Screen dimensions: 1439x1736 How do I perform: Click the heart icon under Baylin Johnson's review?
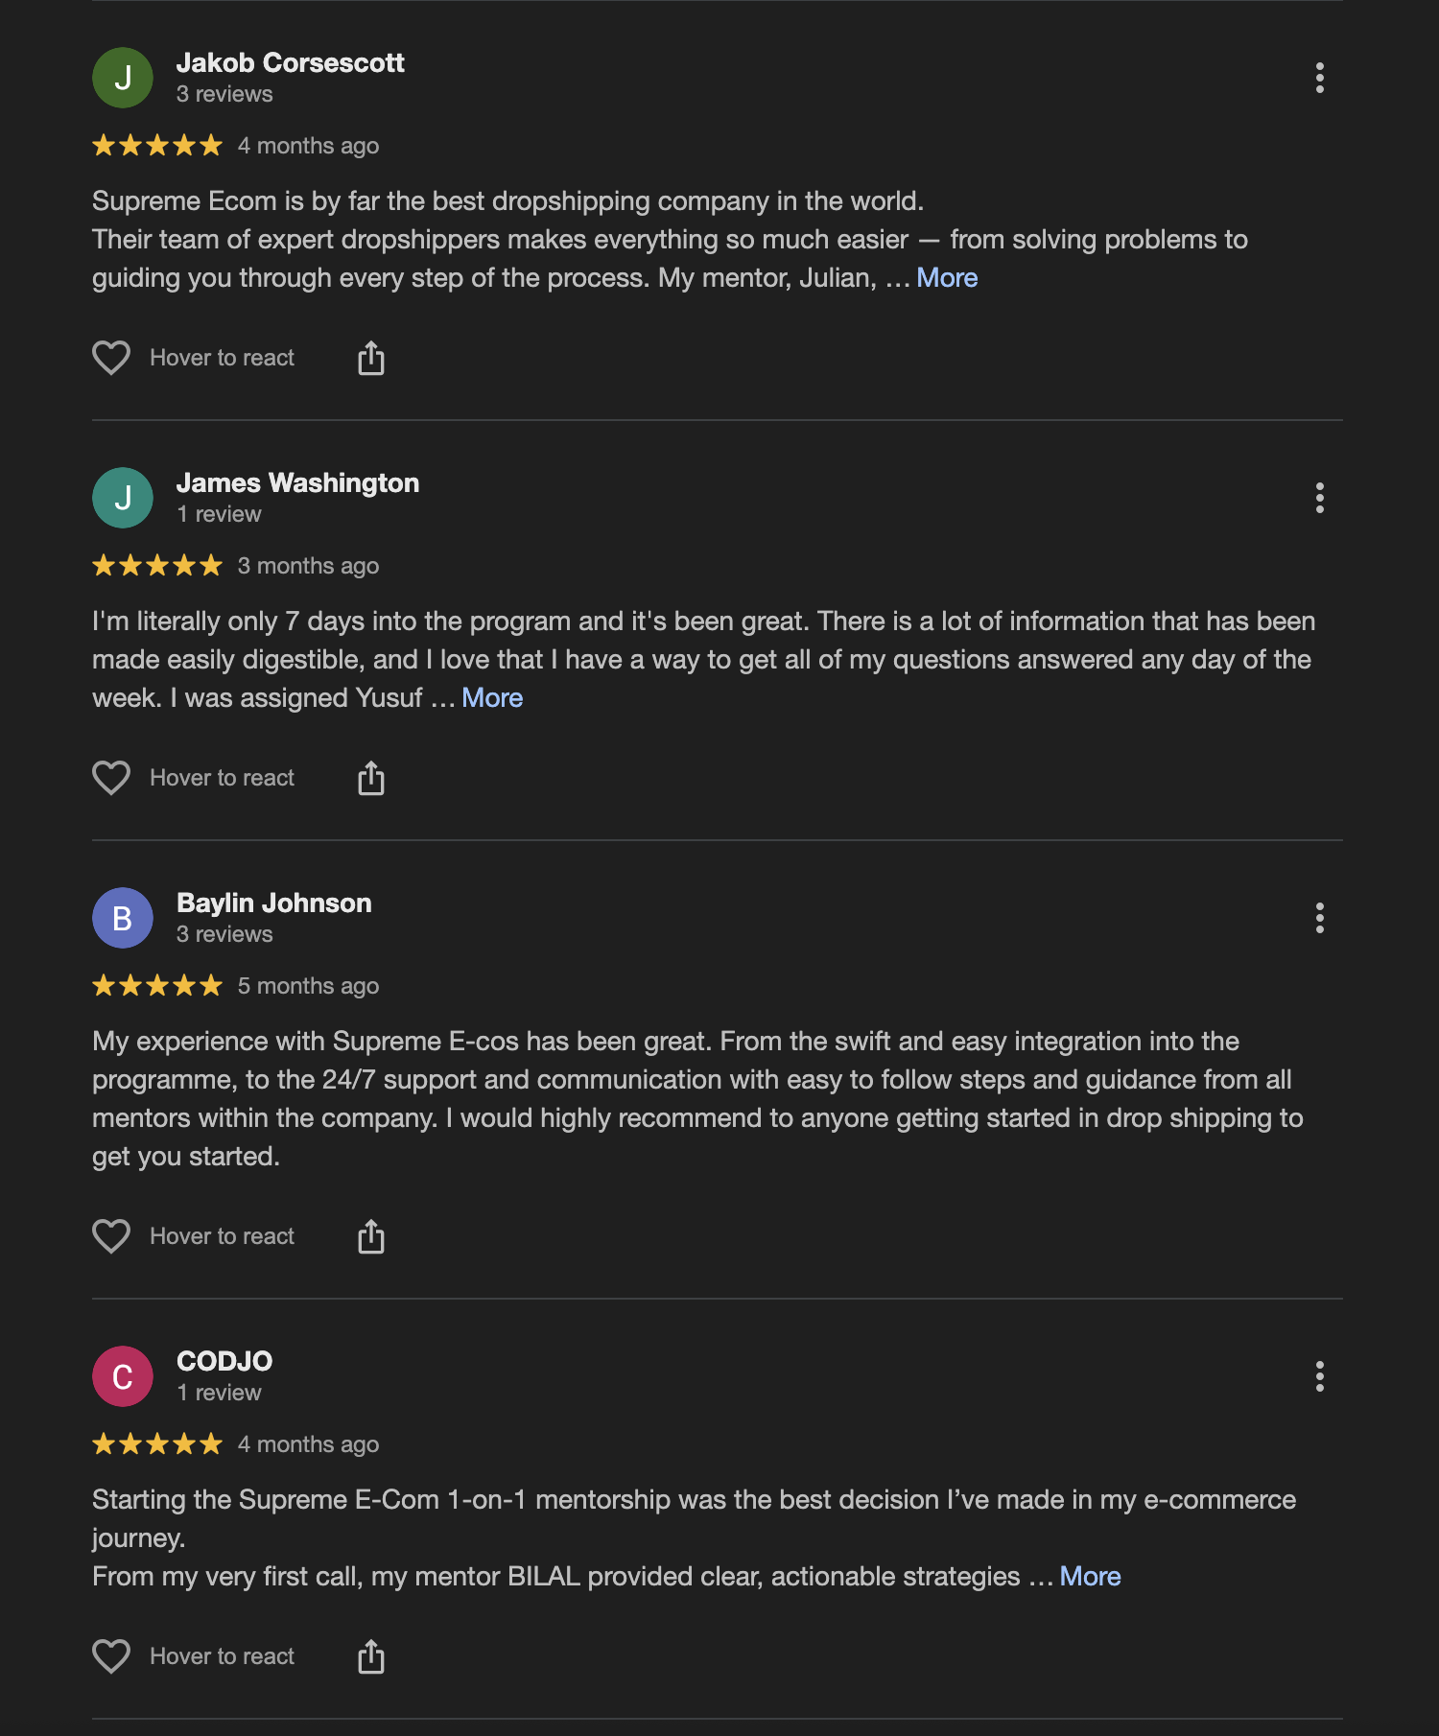point(110,1235)
